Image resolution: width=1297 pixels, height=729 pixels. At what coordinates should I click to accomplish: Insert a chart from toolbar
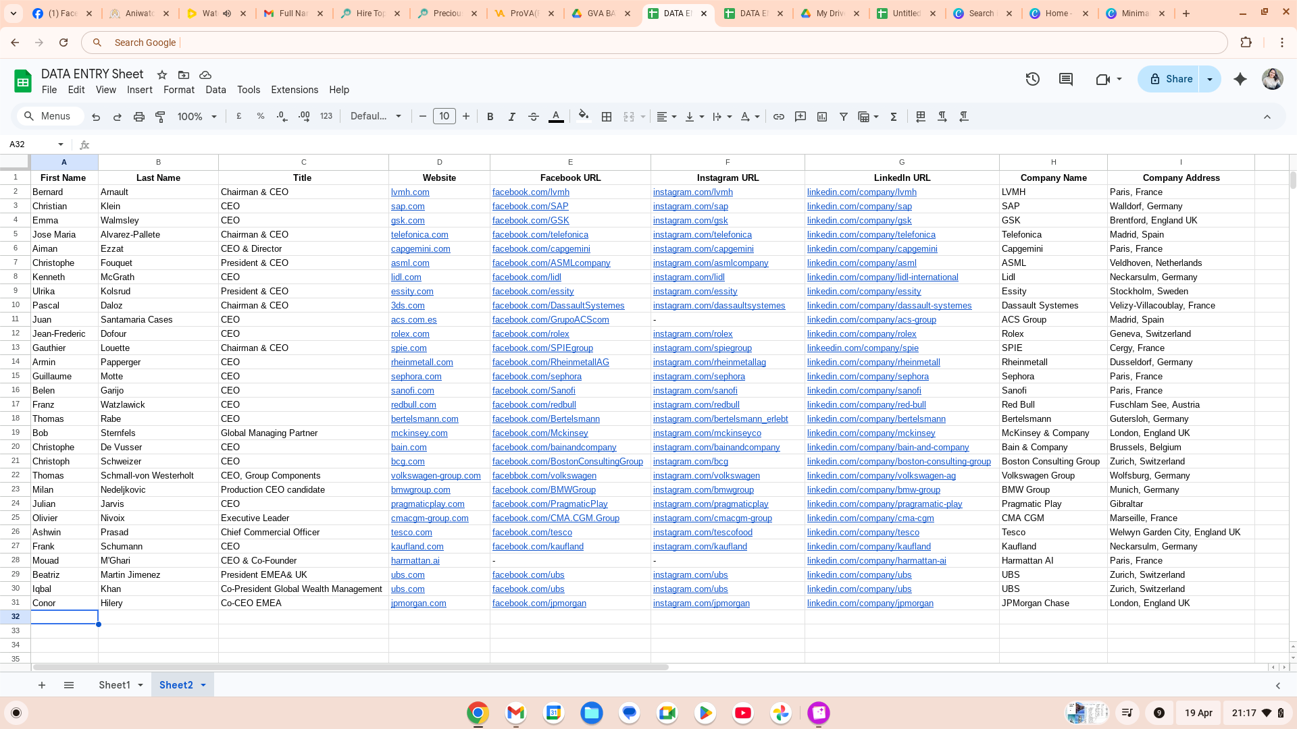tap(822, 117)
